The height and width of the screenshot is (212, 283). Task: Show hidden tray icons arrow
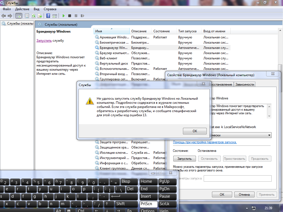pos(247,208)
